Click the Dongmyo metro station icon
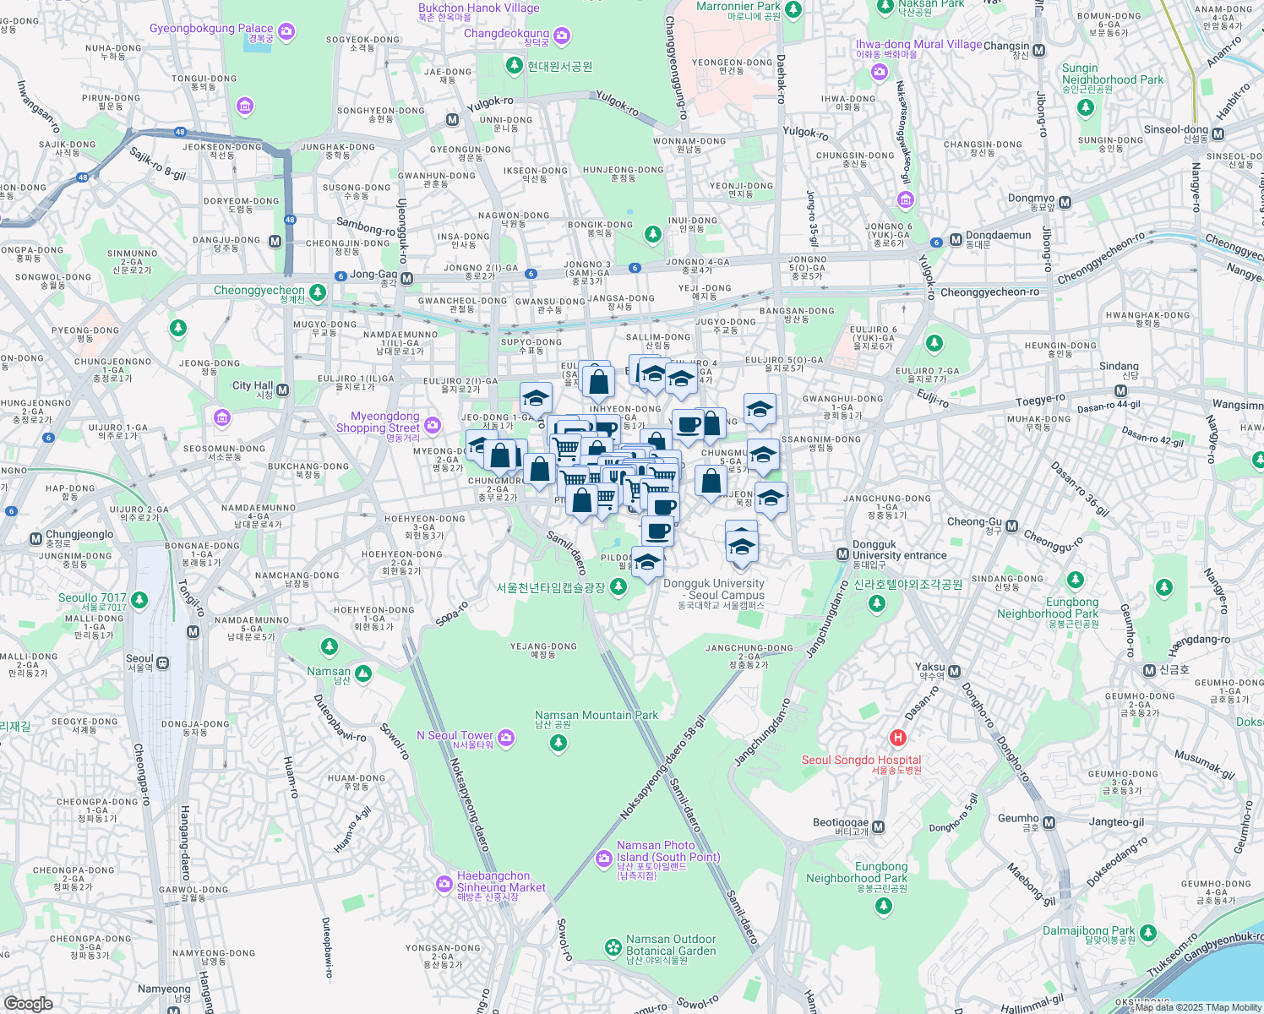The width and height of the screenshot is (1264, 1014). pos(1065,203)
